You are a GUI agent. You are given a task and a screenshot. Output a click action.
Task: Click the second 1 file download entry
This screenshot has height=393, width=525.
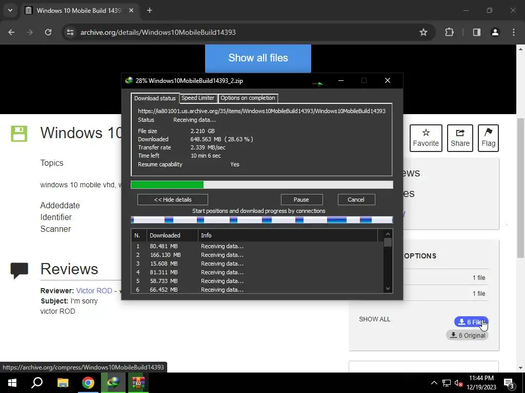coord(479,293)
